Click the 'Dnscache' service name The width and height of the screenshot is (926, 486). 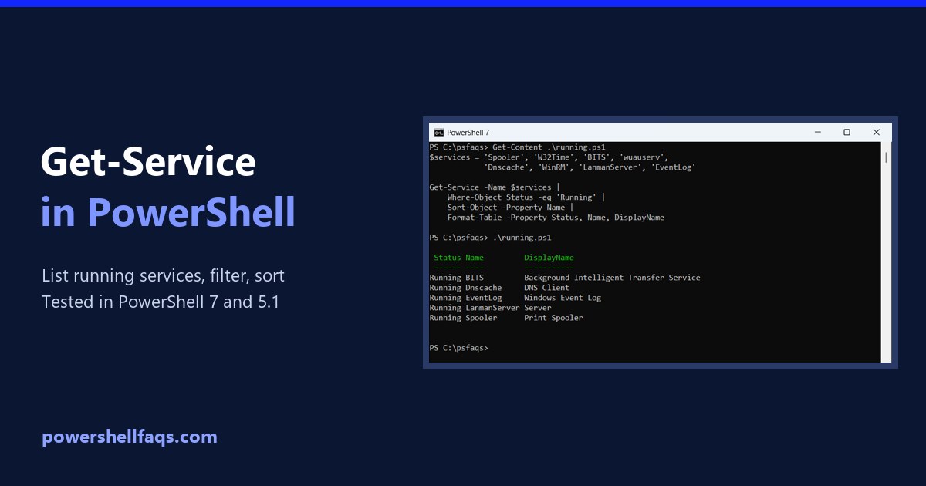pyautogui.click(x=484, y=288)
